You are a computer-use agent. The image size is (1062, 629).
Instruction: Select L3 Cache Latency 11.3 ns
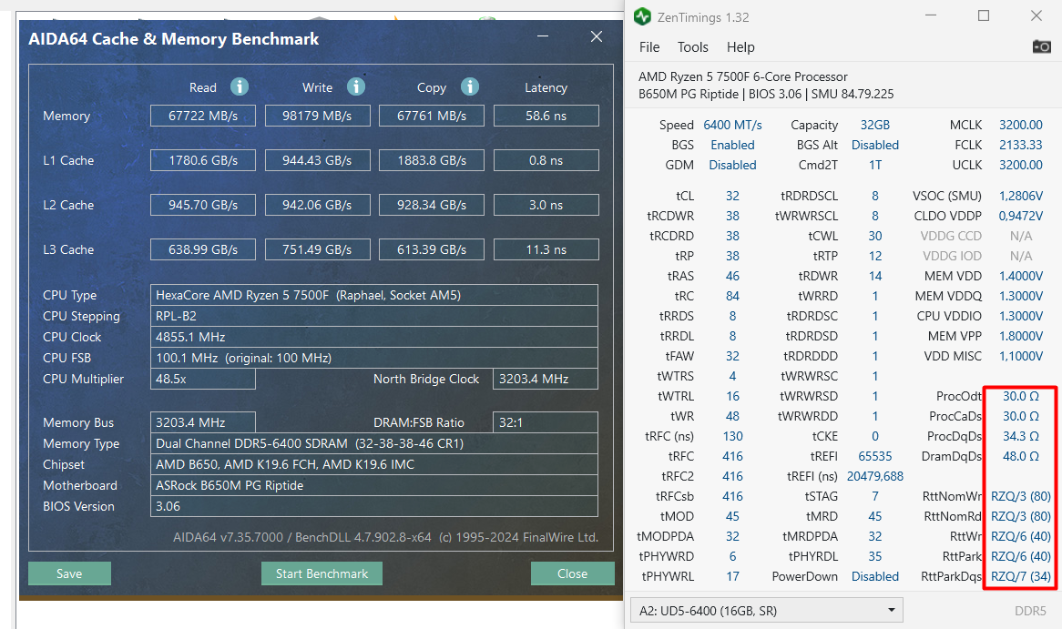point(546,249)
